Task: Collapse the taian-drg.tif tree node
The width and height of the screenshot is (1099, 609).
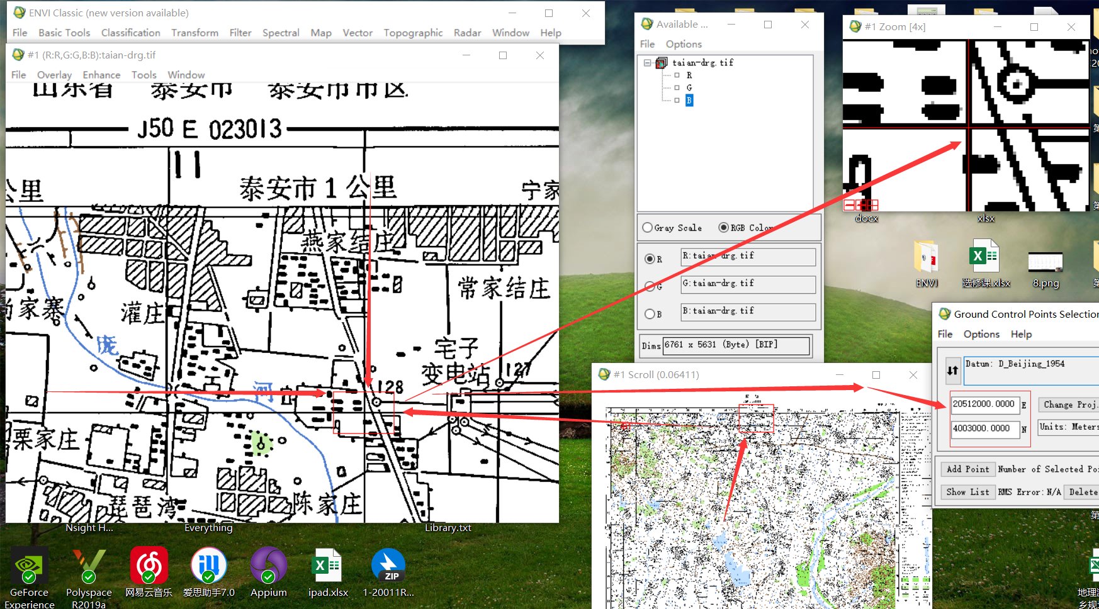Action: pyautogui.click(x=647, y=63)
